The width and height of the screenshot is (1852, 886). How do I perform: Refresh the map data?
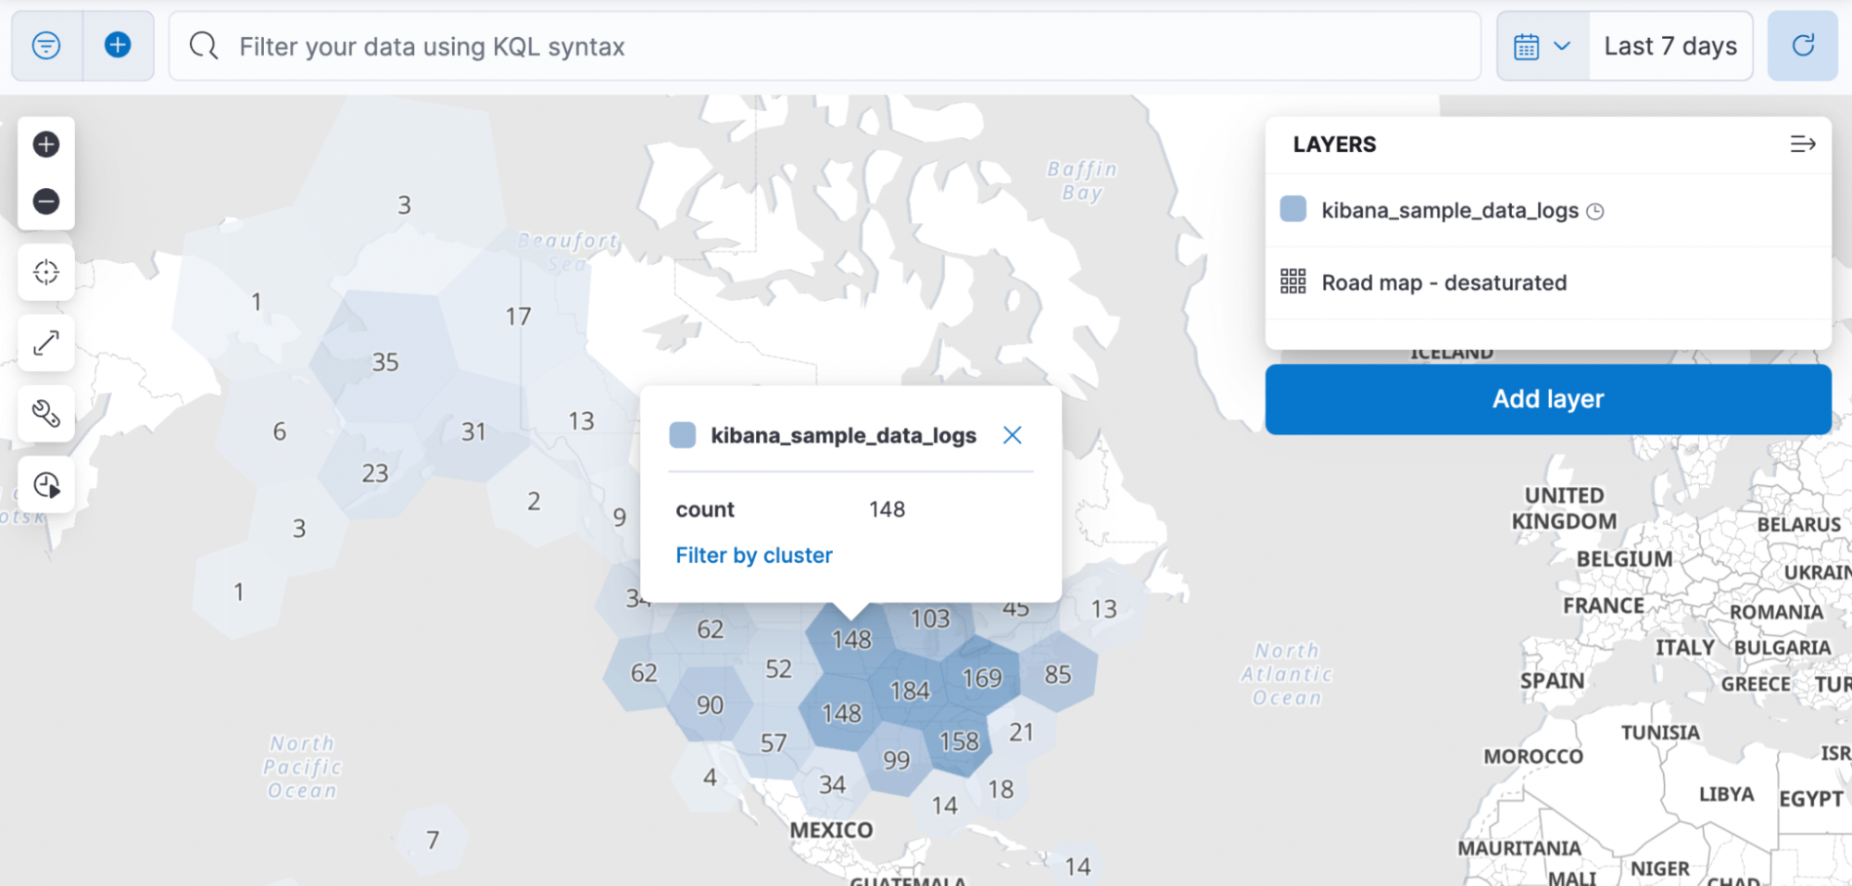[1802, 45]
